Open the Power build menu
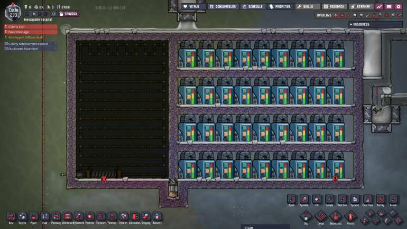The width and height of the screenshot is (407, 229). [33, 217]
